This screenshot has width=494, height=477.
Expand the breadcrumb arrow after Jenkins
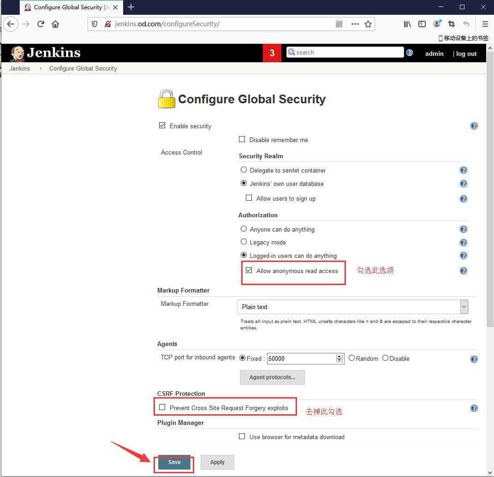(x=41, y=68)
